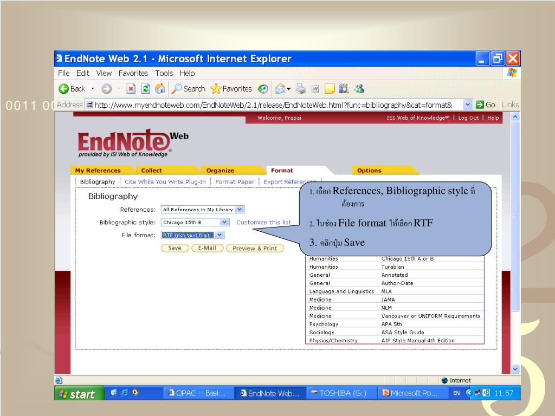Viewport: 555px width, 416px height.
Task: Open Cite While You Write Plug-In link
Action: (165, 182)
